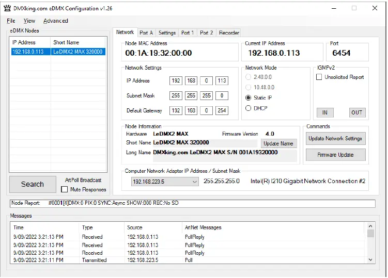Image resolution: width=388 pixels, height=278 pixels.
Task: Click the IGMPv2 OUT button
Action: click(x=357, y=112)
